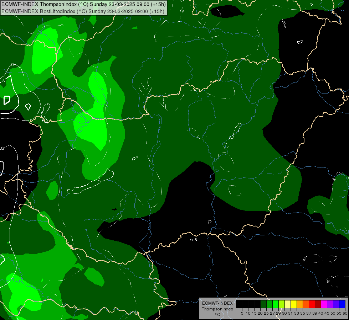Image resolution: width=349 pixels, height=320 pixels.
Task: Click legend tick value 50
Action: click(x=333, y=313)
